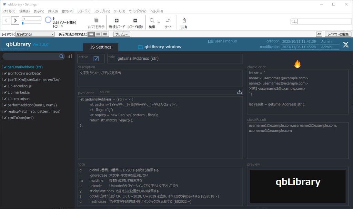Open the X social media link

point(345,44)
